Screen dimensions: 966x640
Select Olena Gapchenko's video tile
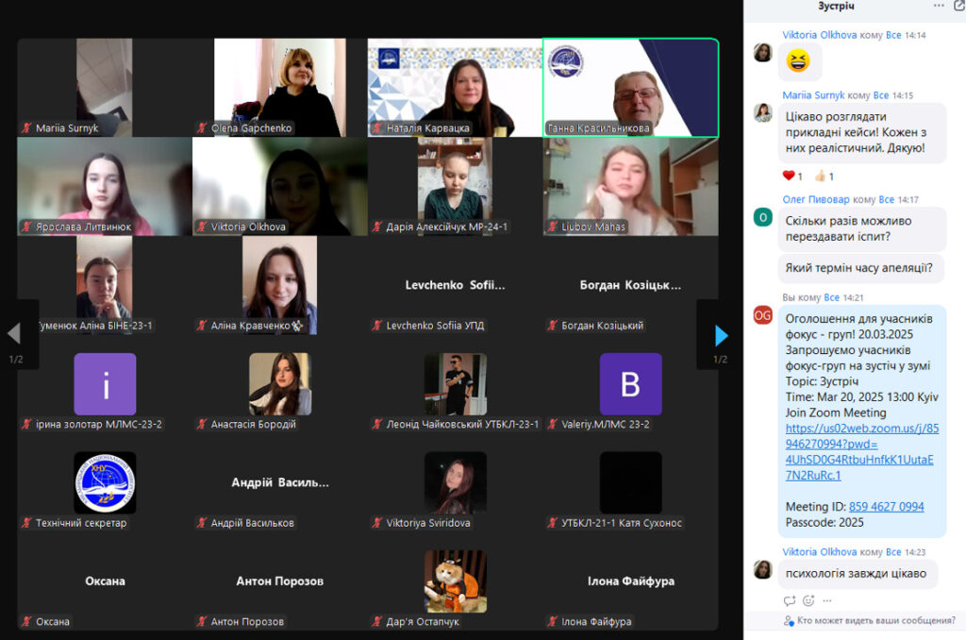tap(279, 87)
